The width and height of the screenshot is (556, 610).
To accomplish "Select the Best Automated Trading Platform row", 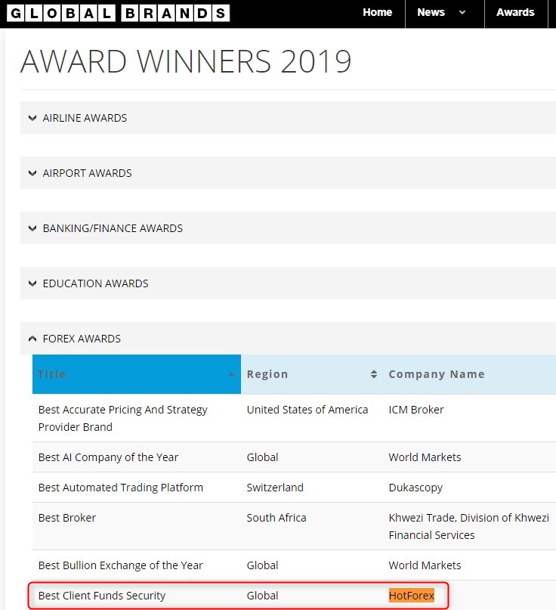I will click(x=121, y=488).
